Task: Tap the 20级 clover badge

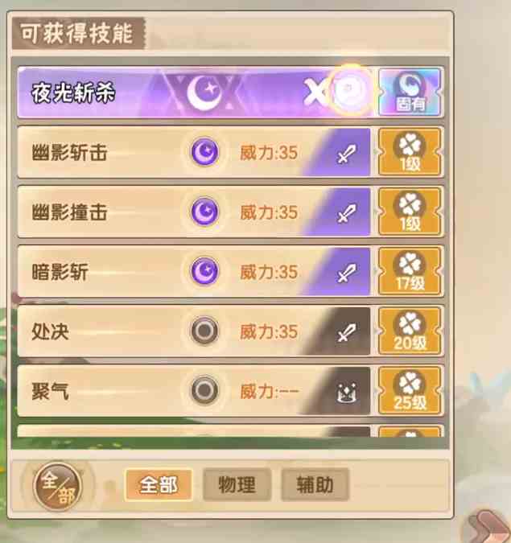Action: (410, 331)
